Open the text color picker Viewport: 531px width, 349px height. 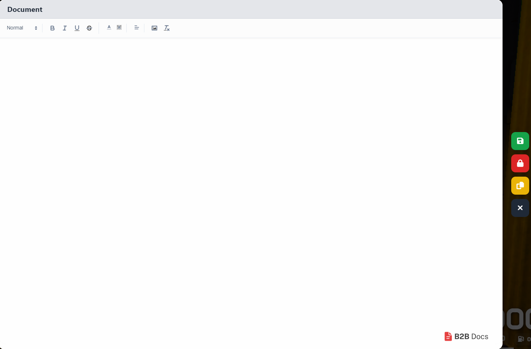click(109, 28)
